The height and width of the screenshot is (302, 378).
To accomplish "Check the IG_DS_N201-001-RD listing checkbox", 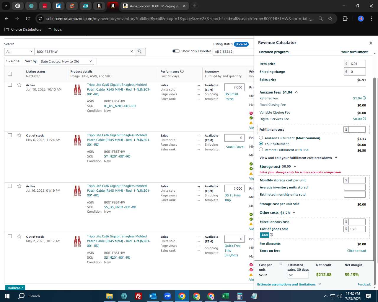I will (10, 85).
